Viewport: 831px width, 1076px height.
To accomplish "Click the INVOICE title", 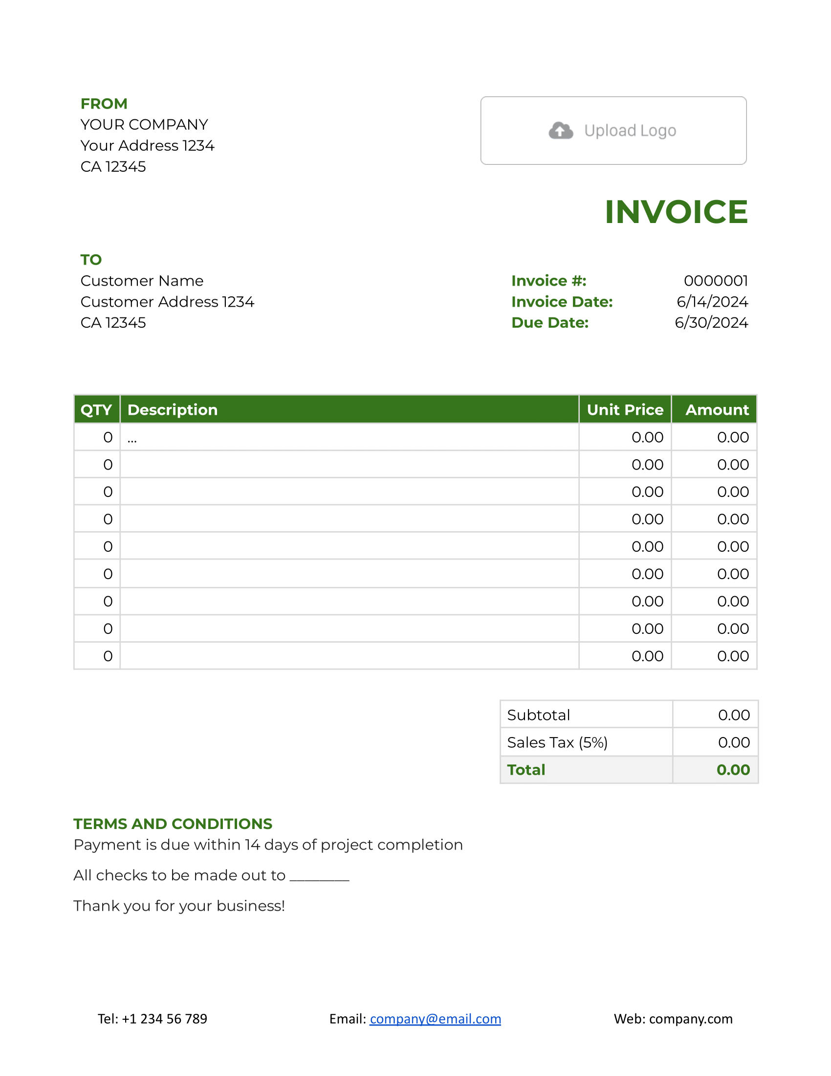I will click(676, 212).
